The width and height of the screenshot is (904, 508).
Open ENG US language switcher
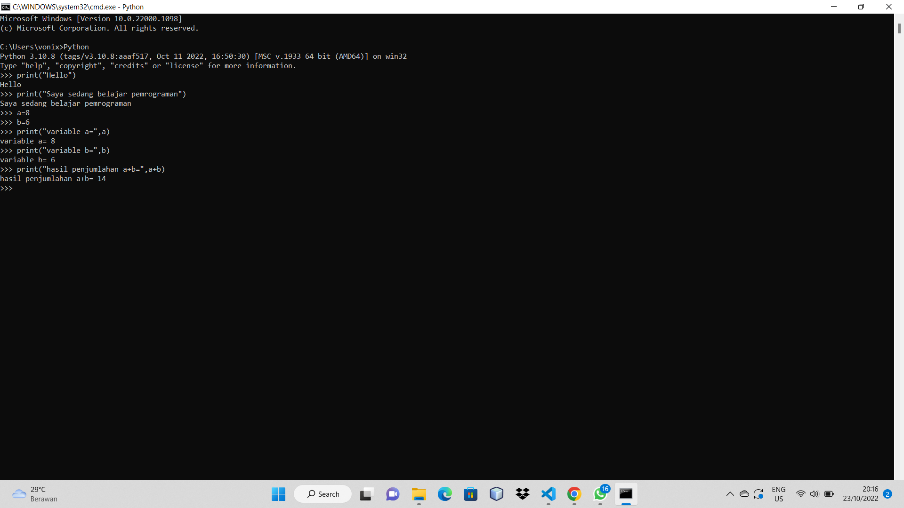click(779, 494)
